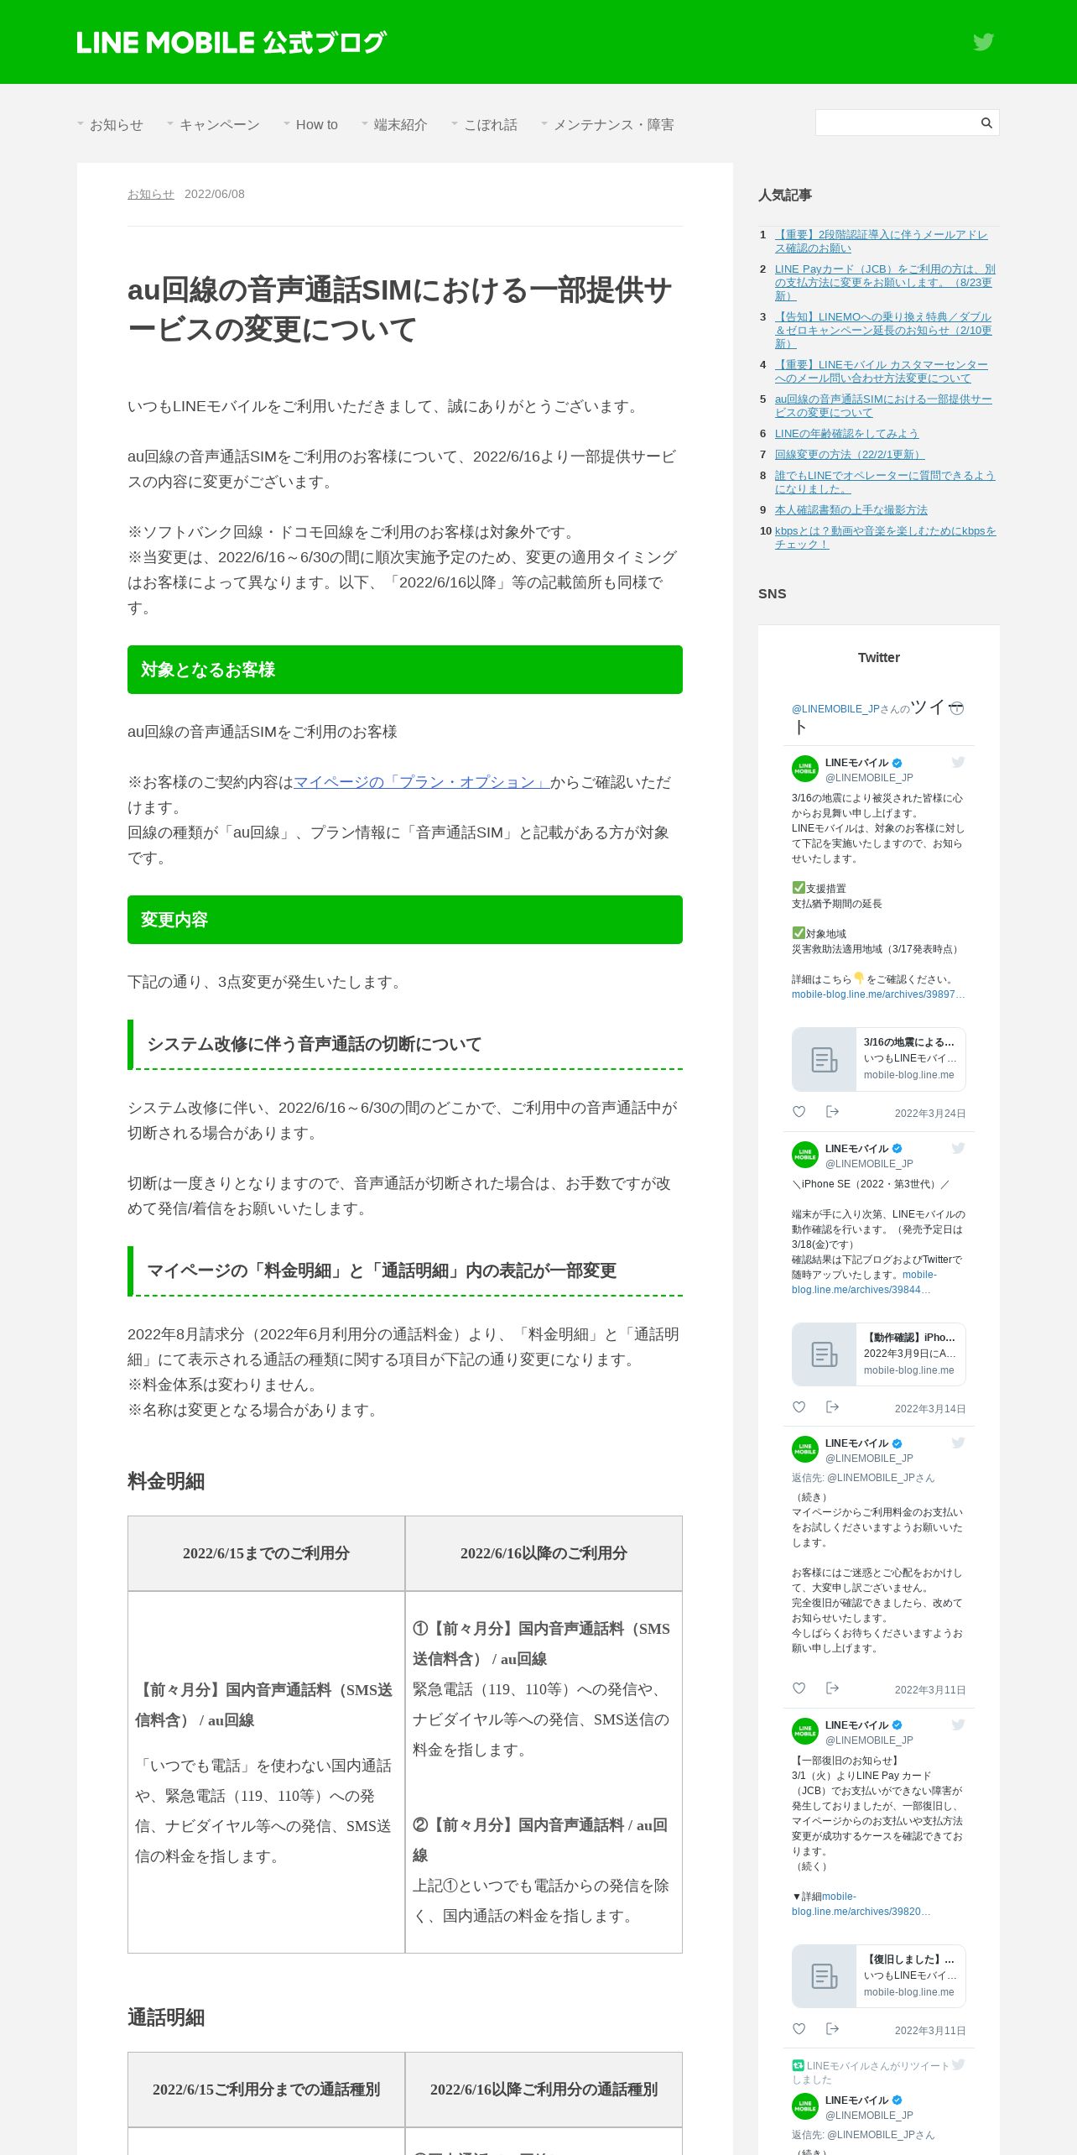Click Twitter bird on 【一部復旧のお知らせ】 tweet
The width and height of the screenshot is (1077, 2155).
pos(958,1725)
